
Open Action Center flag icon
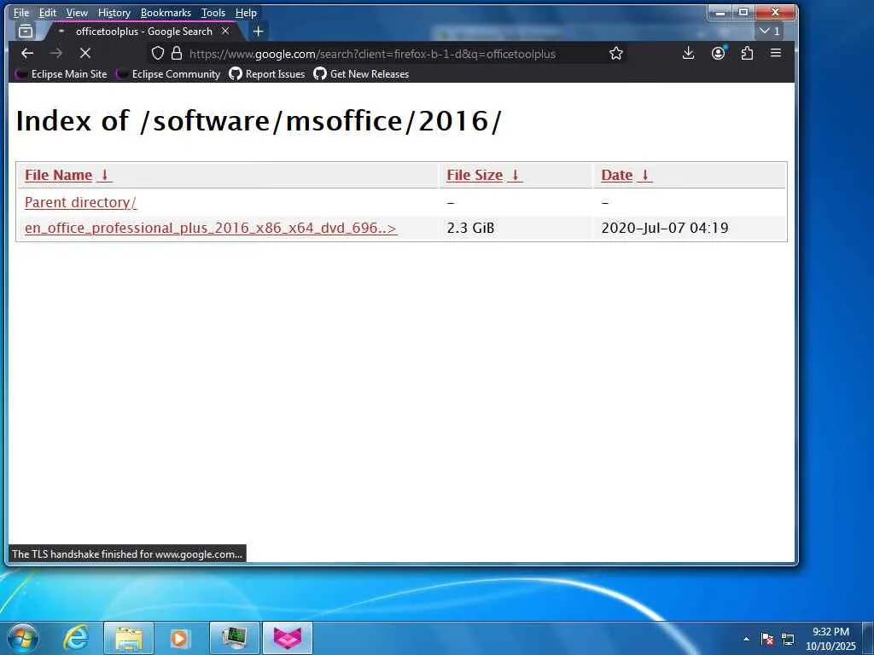pyautogui.click(x=767, y=639)
